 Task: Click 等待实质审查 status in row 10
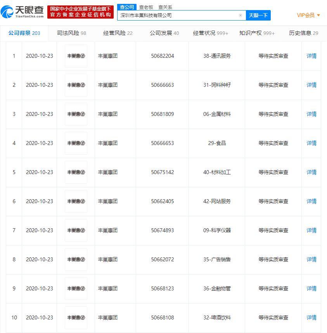(x=273, y=318)
